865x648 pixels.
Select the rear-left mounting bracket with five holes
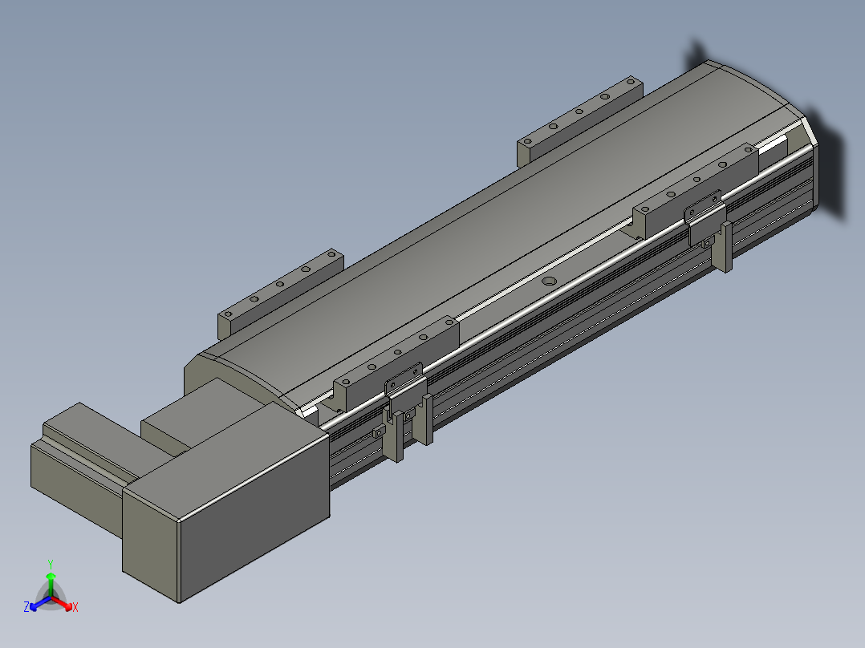(x=280, y=292)
